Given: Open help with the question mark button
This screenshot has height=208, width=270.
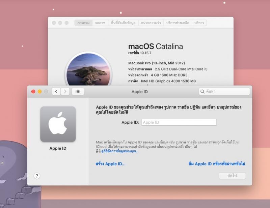Looking at the screenshot, I should (x=37, y=176).
